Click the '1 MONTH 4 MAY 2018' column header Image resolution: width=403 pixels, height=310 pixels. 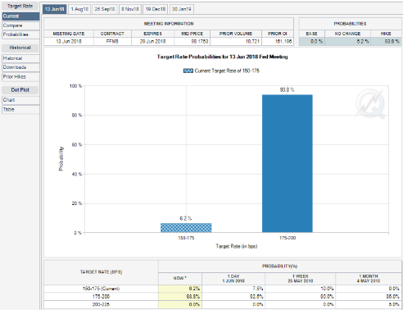pyautogui.click(x=369, y=278)
